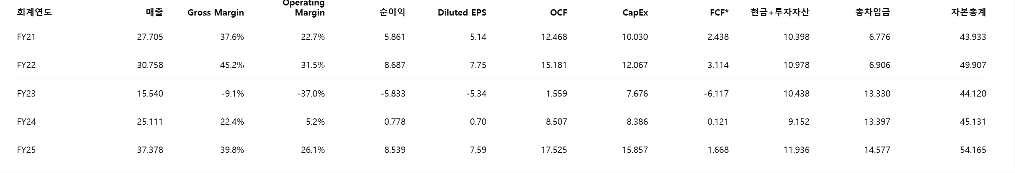This screenshot has width=1015, height=173.
Task: Click the FY25 row label
Action: (x=26, y=150)
